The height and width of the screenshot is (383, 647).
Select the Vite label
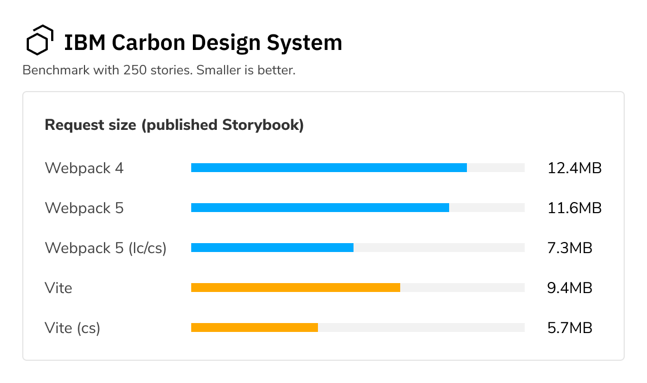(58, 288)
